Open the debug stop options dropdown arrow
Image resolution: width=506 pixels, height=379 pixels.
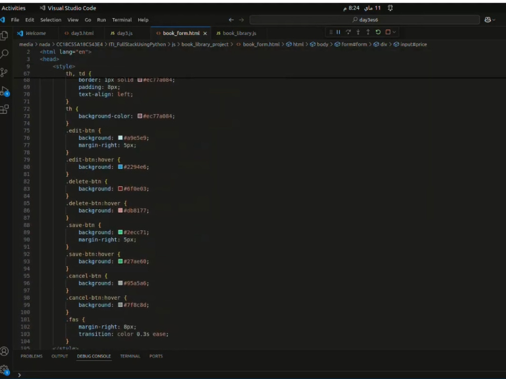394,32
